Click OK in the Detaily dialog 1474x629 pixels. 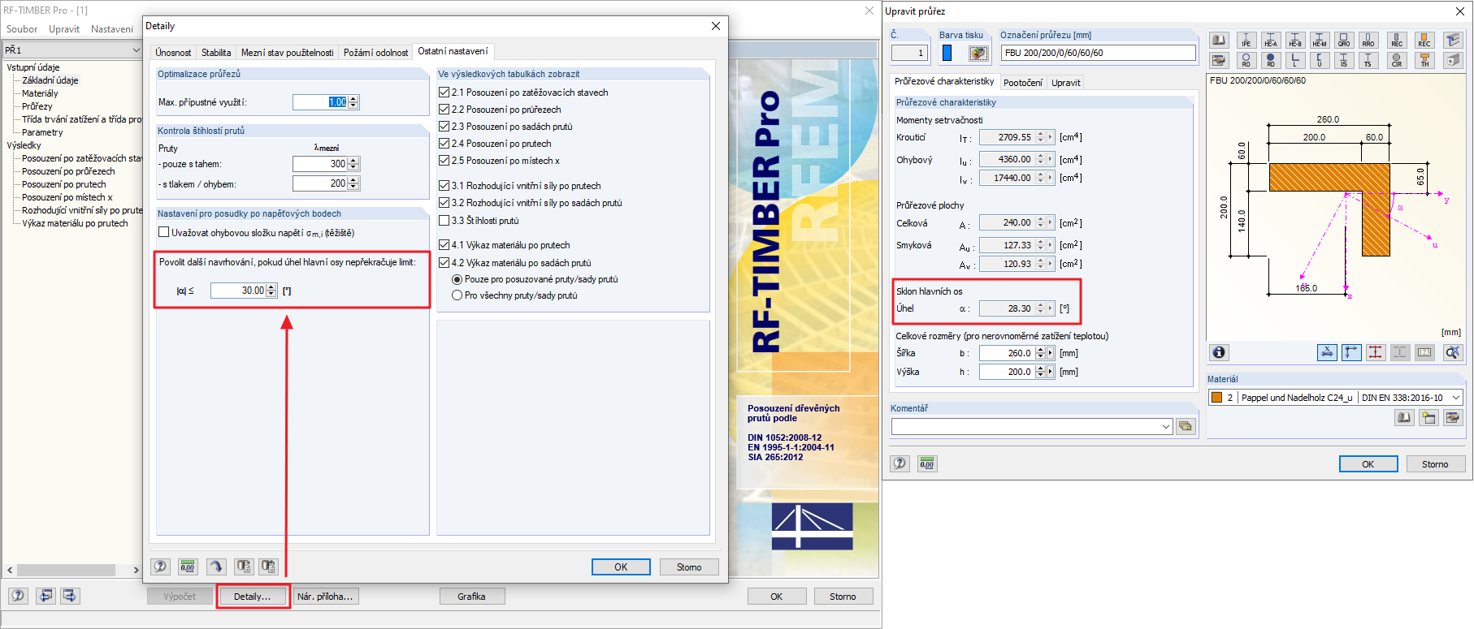click(621, 567)
